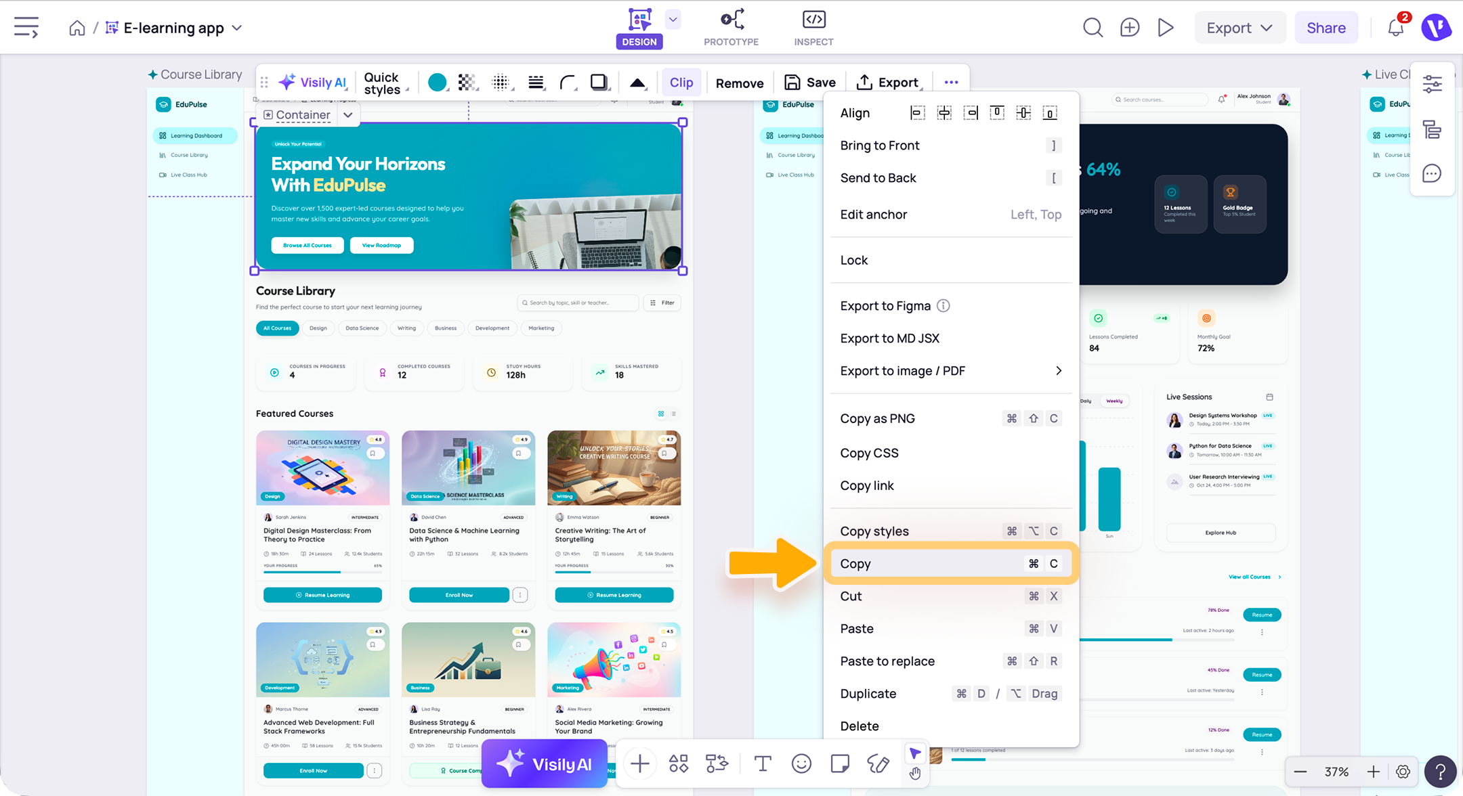
Task: Select the pen draw tool
Action: coord(878,764)
